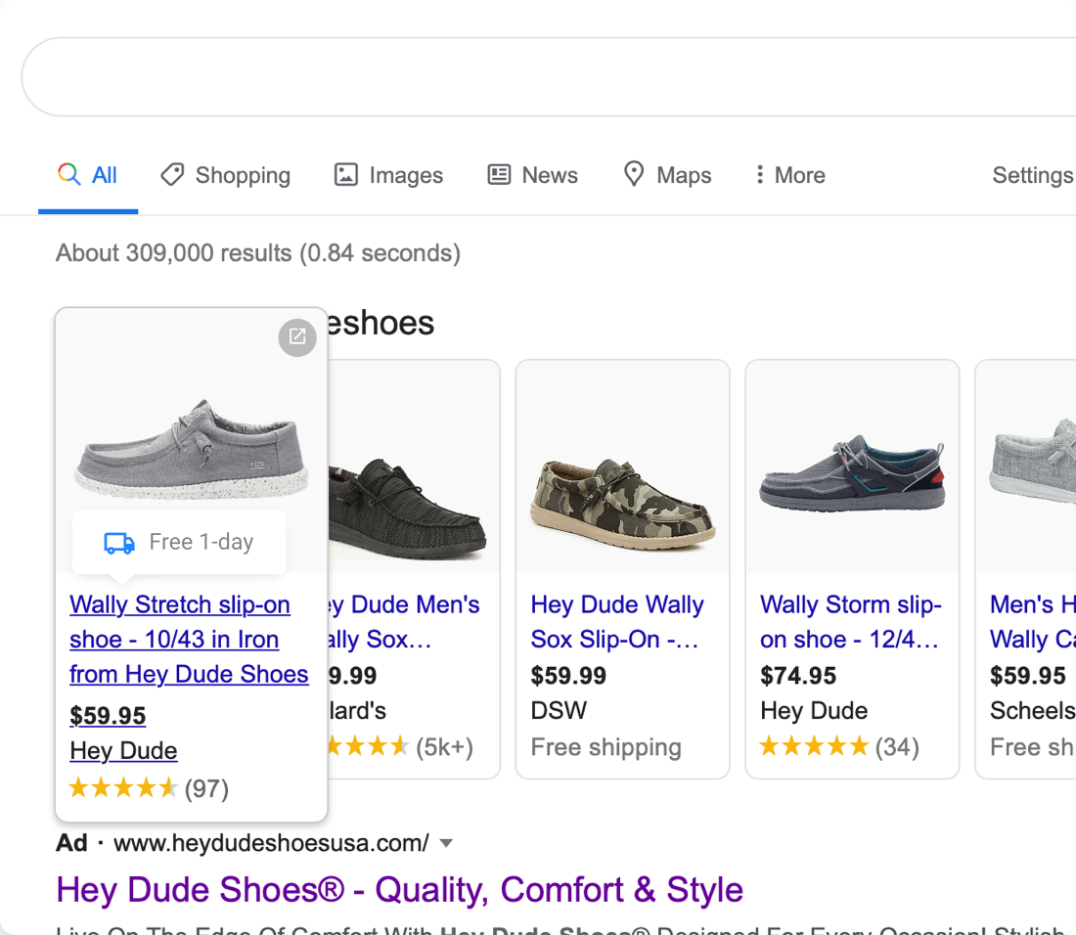Click the DSW seller name

(559, 711)
